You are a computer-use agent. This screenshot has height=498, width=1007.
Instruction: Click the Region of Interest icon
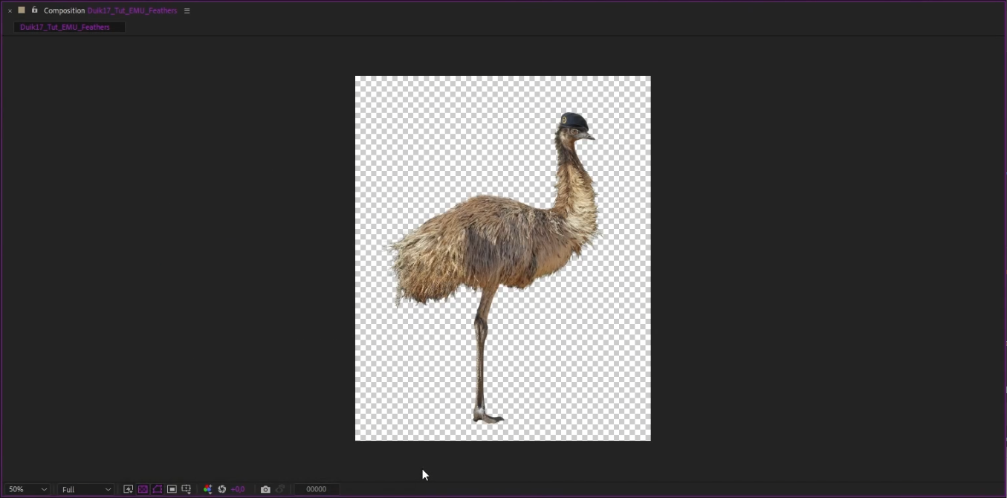point(172,489)
